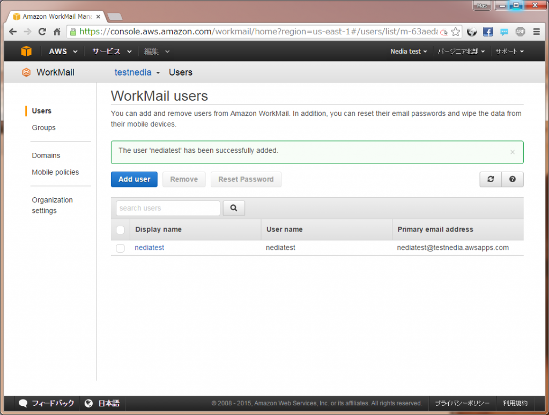Click the refresh users list icon button

pyautogui.click(x=491, y=179)
